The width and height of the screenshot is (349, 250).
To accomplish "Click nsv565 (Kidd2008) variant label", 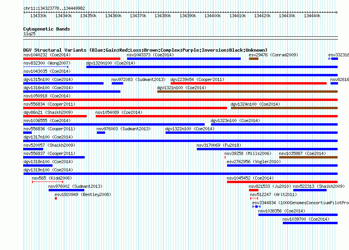I will (x=52, y=178).
